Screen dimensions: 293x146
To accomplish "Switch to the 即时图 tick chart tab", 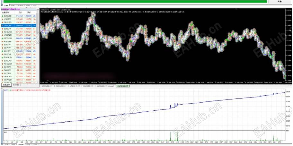I will pos(15,85).
